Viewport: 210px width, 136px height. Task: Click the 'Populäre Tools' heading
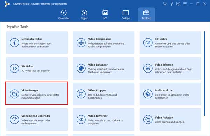(17, 27)
